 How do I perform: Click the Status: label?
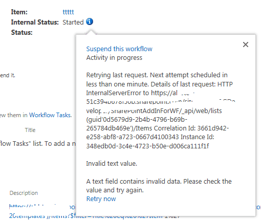tap(21, 32)
